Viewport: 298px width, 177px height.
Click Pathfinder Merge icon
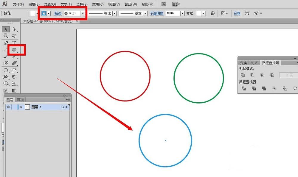(x=264, y=88)
